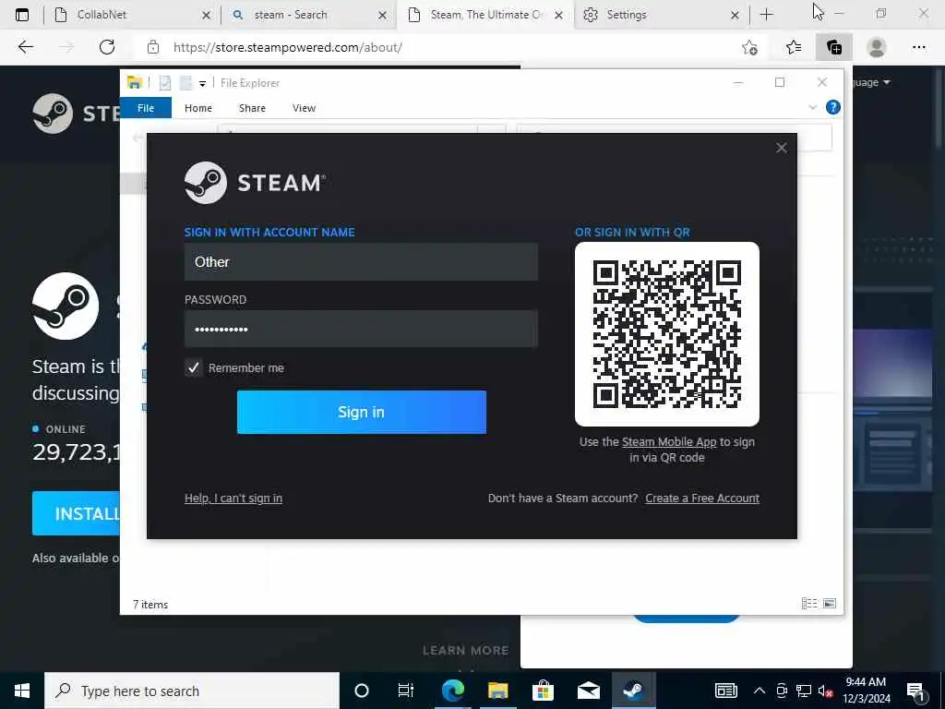Switch to the steam - Search browser tab

(307, 15)
